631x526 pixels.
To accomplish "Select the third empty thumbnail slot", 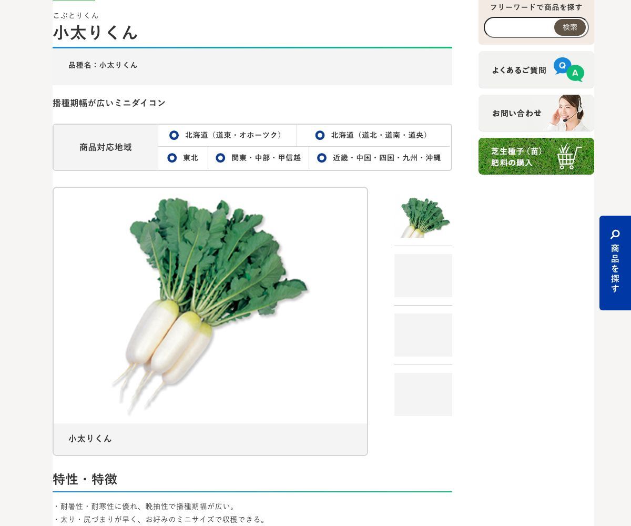I will tap(423, 335).
